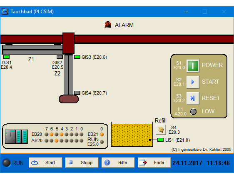Click the yellow dip bath tank
This screenshot has height=180, width=234.
point(132,135)
